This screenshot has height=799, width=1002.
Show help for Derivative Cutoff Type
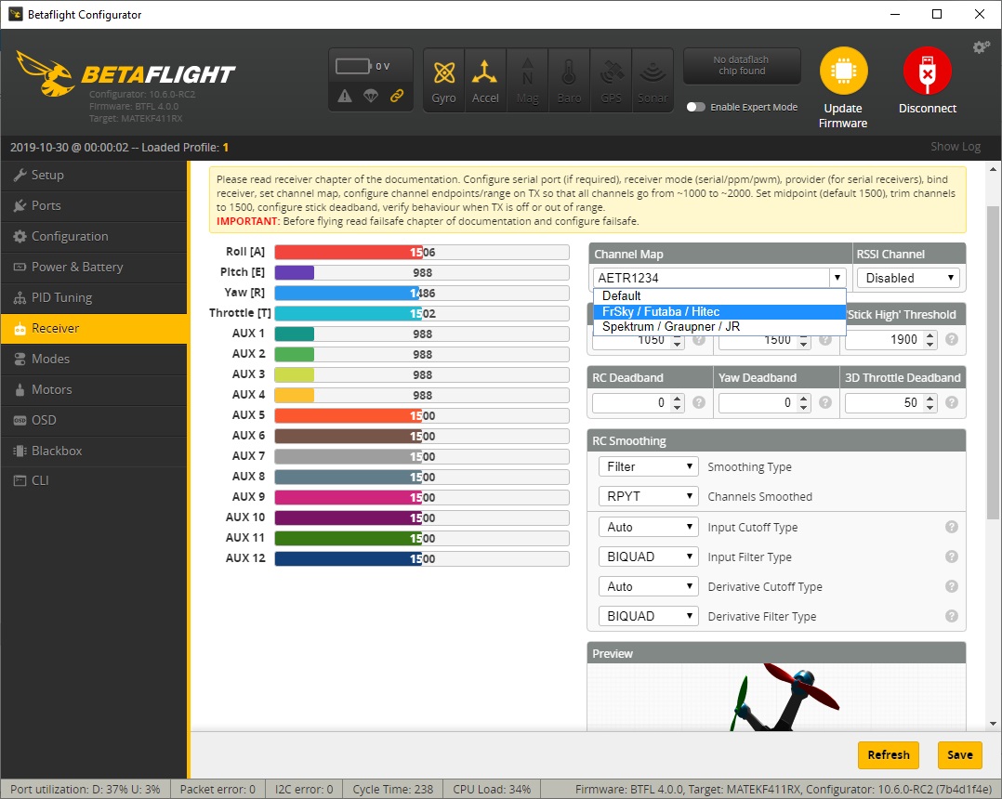tap(952, 586)
